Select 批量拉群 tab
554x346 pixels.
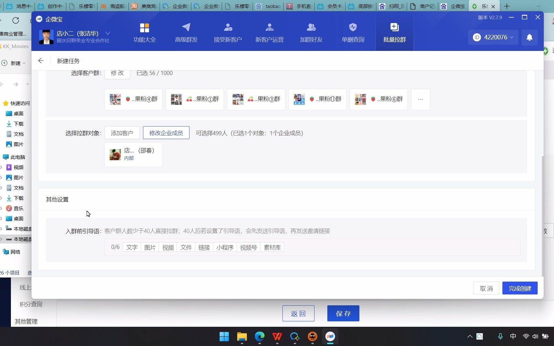[x=394, y=32]
